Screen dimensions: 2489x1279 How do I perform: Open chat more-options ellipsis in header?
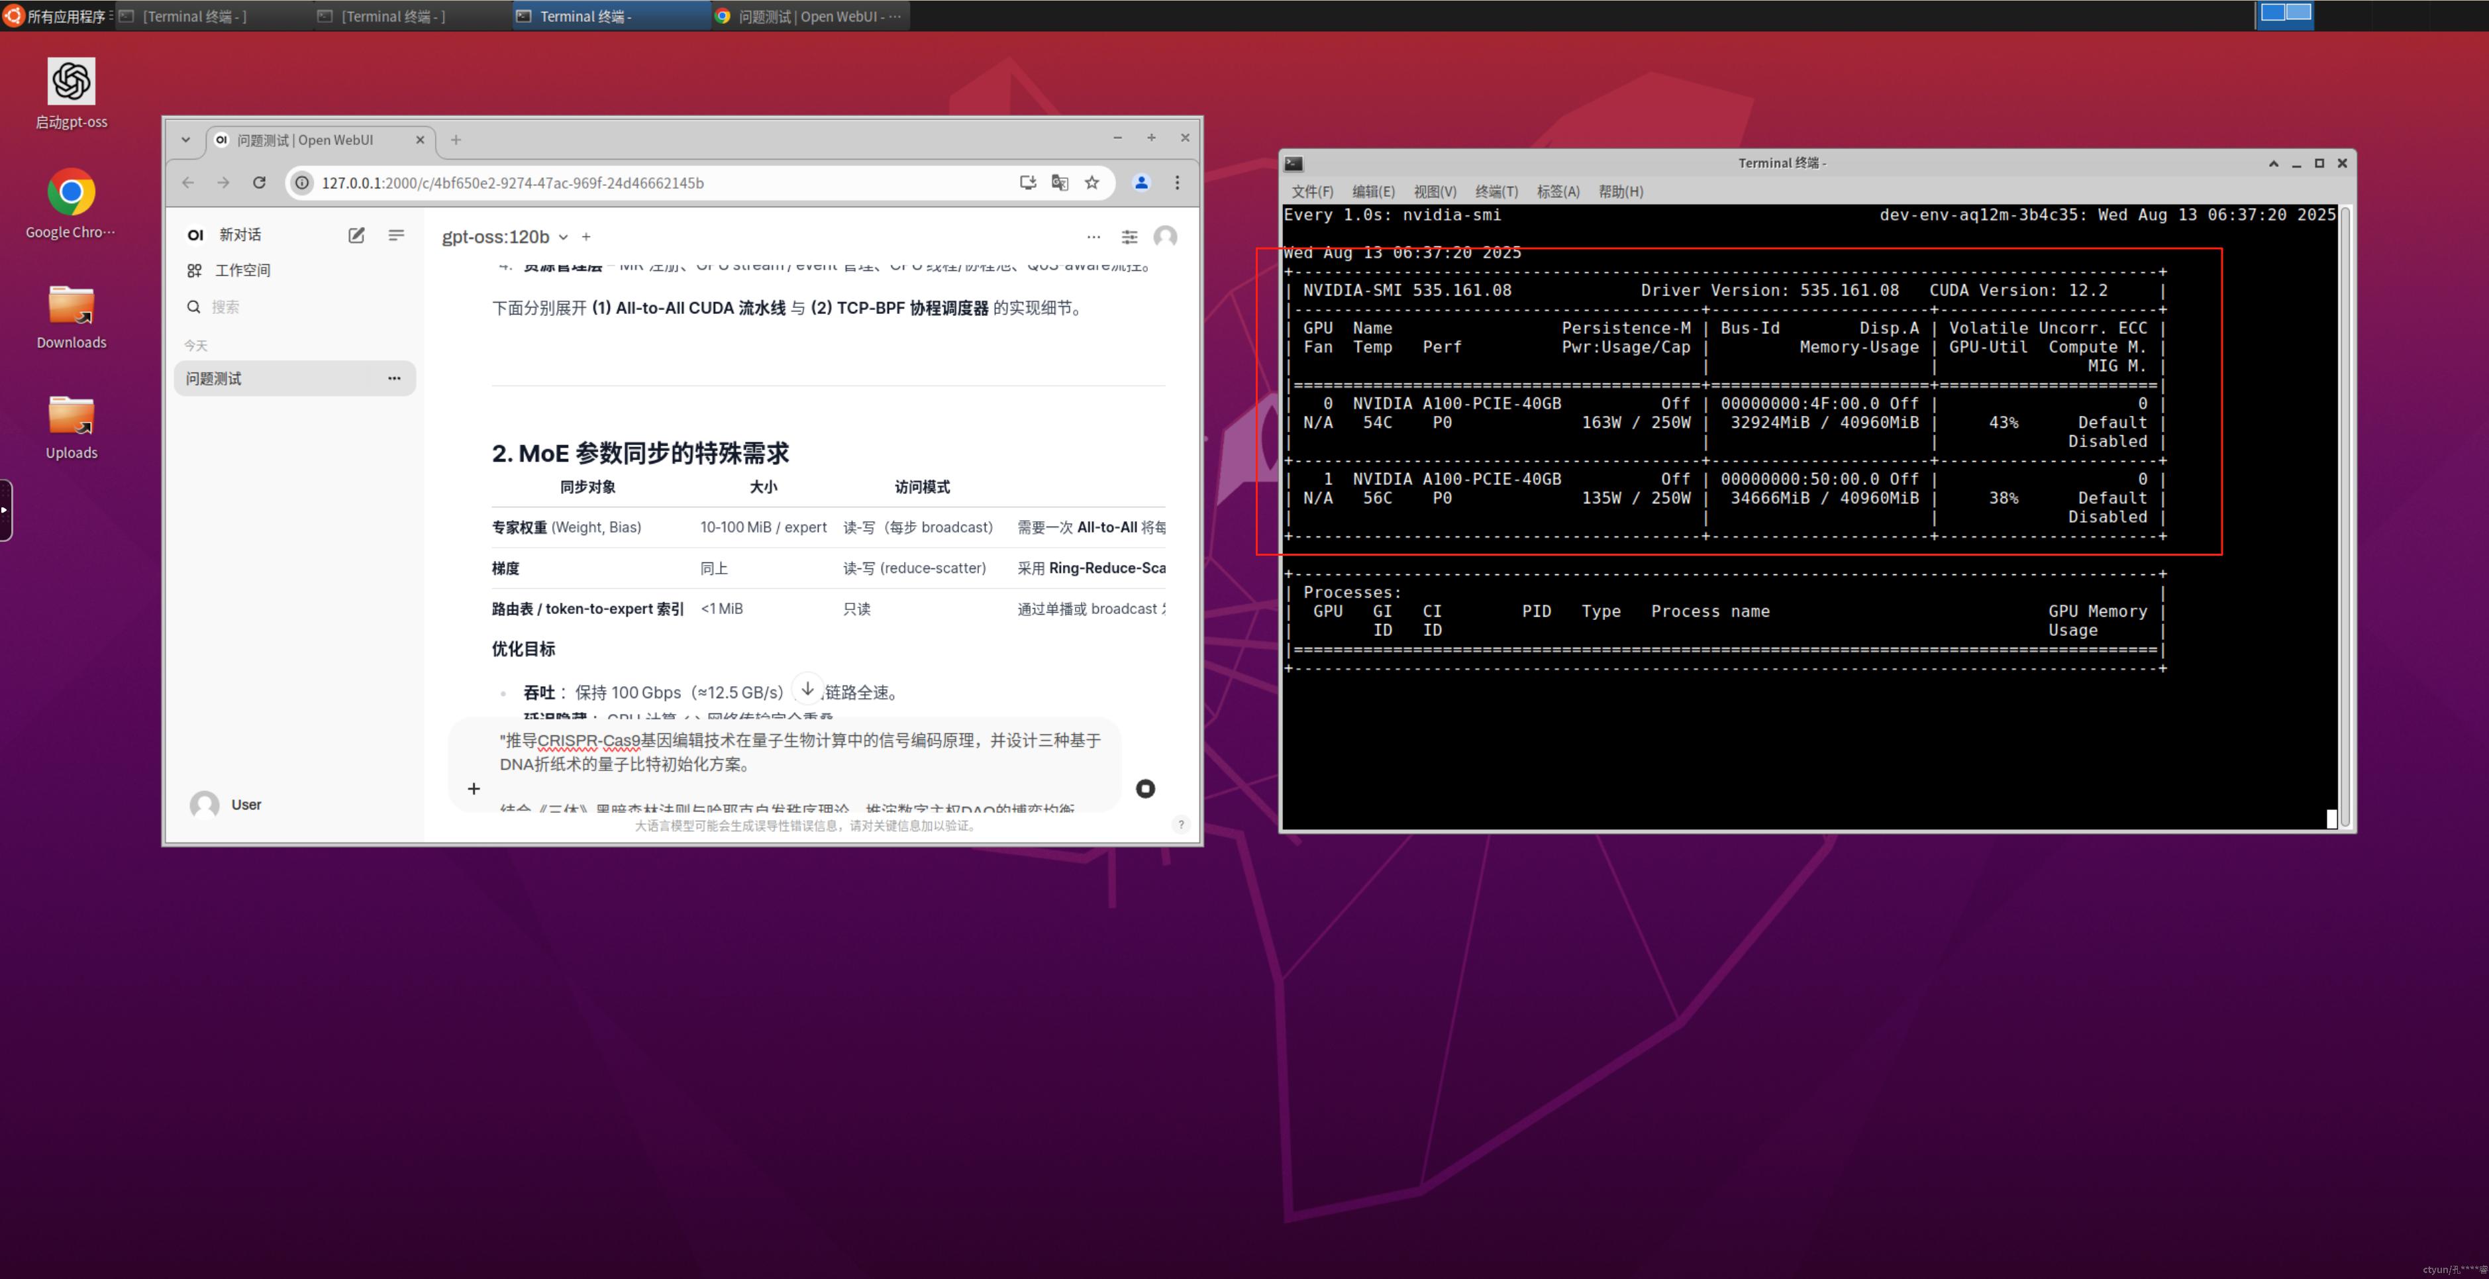point(1093,236)
